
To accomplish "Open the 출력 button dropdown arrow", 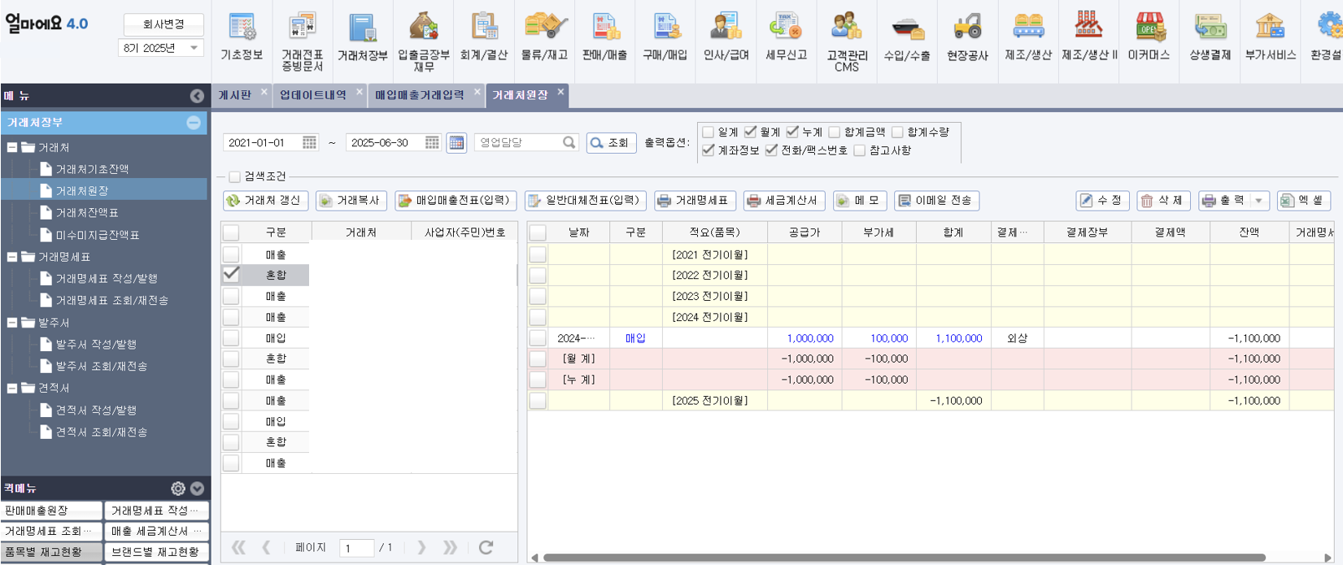I will 1259,201.
